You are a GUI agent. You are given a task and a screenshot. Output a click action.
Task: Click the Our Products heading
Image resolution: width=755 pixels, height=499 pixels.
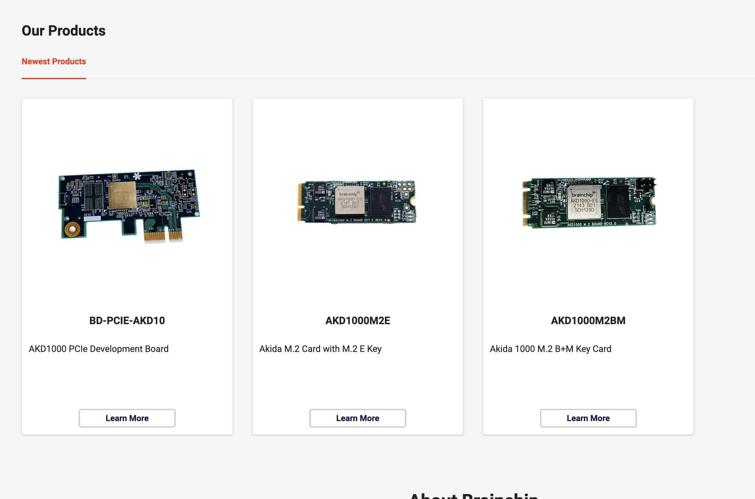(x=64, y=31)
